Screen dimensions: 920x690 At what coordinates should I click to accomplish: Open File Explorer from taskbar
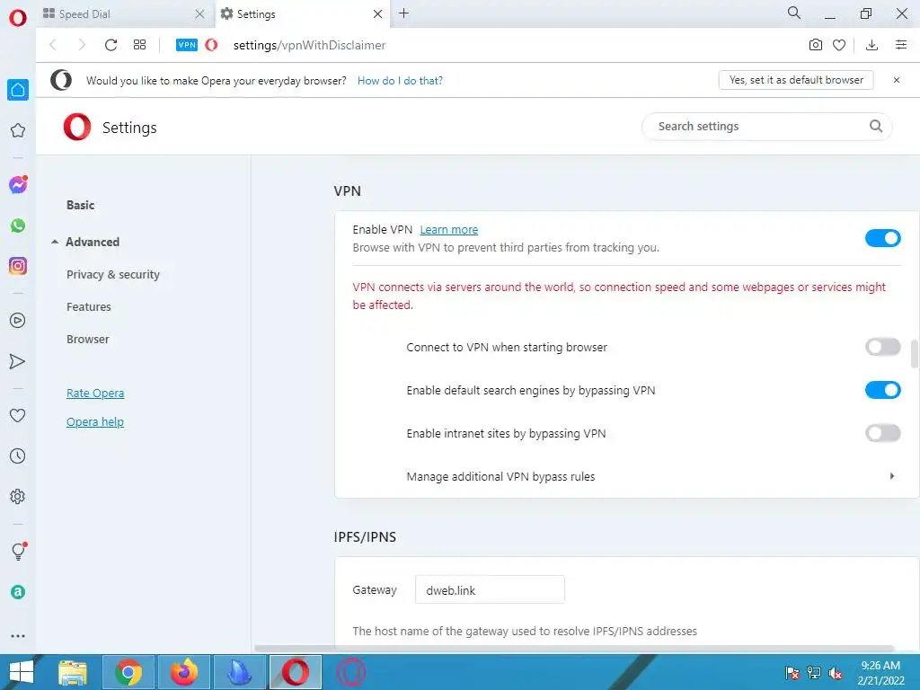tap(73, 672)
